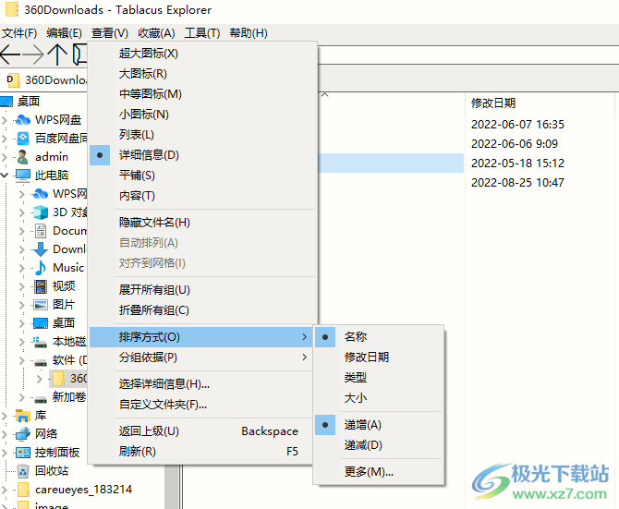Switch to 平铺(S) view
The height and width of the screenshot is (509, 619).
point(202,176)
